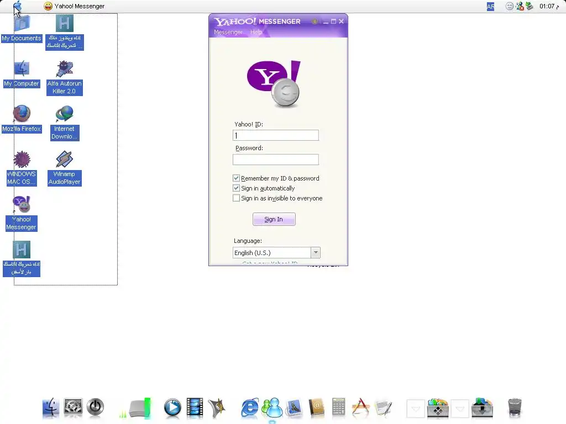566x424 pixels.
Task: Toggle Remember my ID & password checkbox
Action: pos(236,178)
